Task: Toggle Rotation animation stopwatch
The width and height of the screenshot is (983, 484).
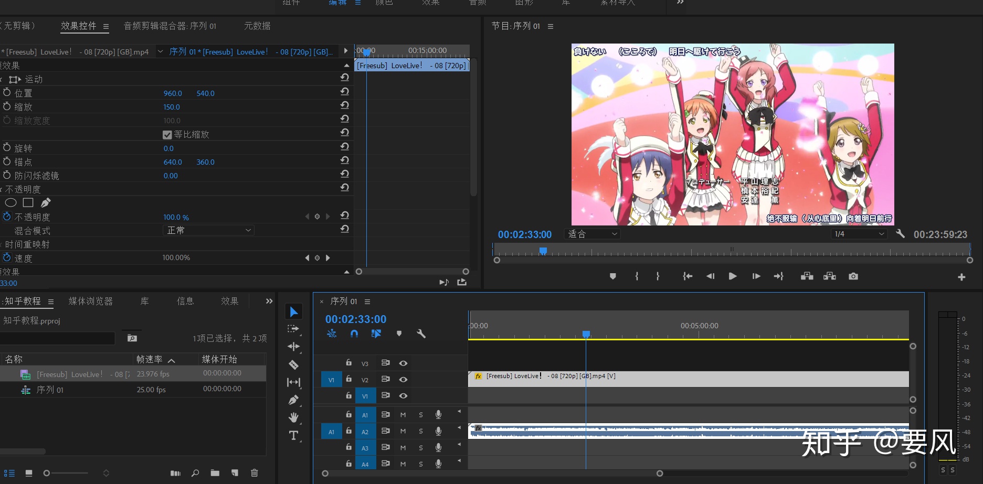Action: click(7, 147)
